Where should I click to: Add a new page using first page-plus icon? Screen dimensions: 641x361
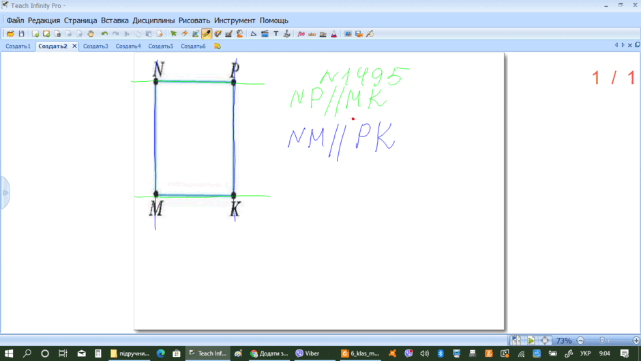click(35, 34)
